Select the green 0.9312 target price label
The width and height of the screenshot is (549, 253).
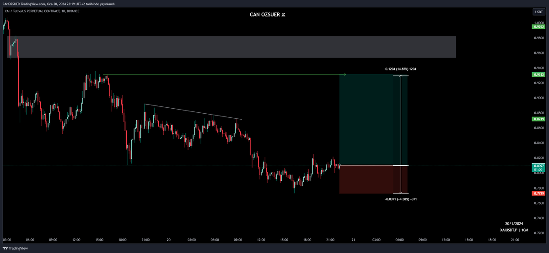(538, 74)
